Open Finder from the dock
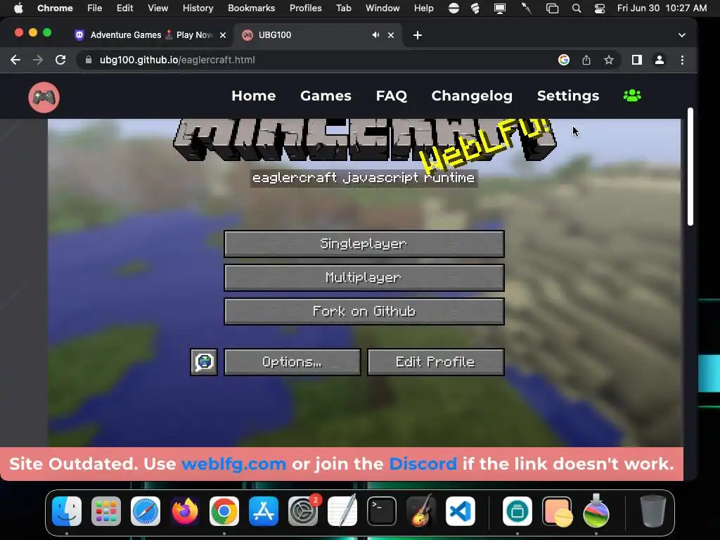Image resolution: width=720 pixels, height=540 pixels. [x=67, y=511]
